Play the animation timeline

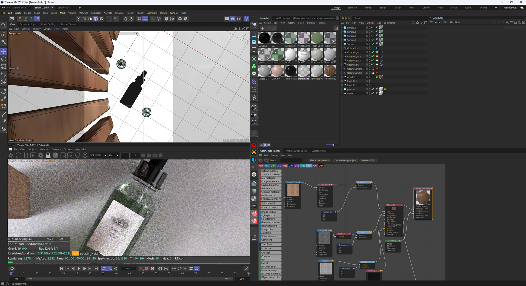pyautogui.click(x=79, y=269)
